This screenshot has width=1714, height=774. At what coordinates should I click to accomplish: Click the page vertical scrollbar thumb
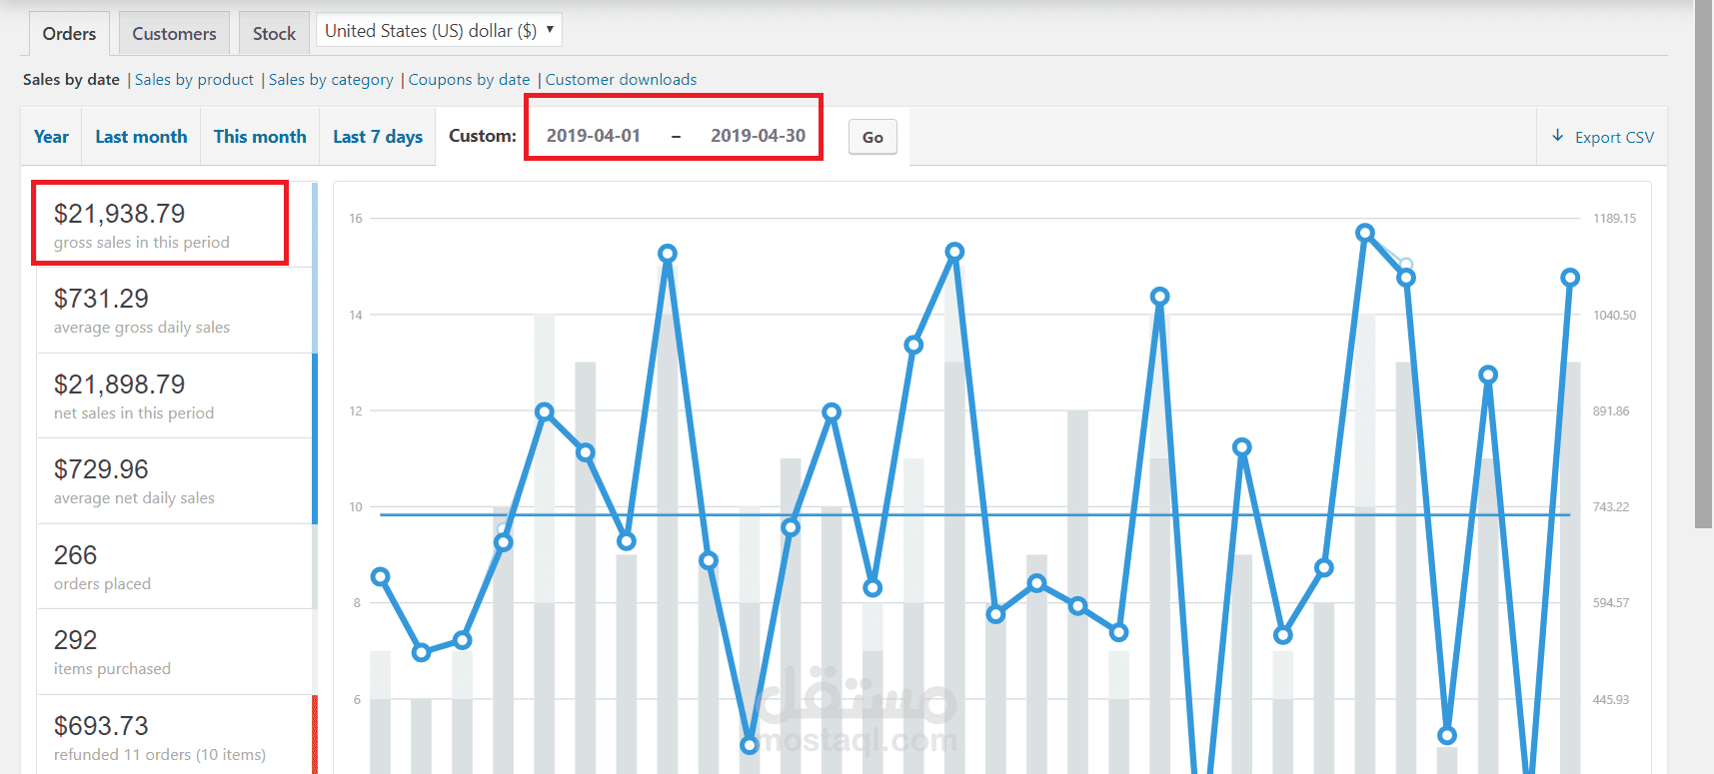[1704, 265]
